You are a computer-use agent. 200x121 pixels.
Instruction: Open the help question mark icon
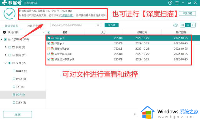[x=170, y=3]
